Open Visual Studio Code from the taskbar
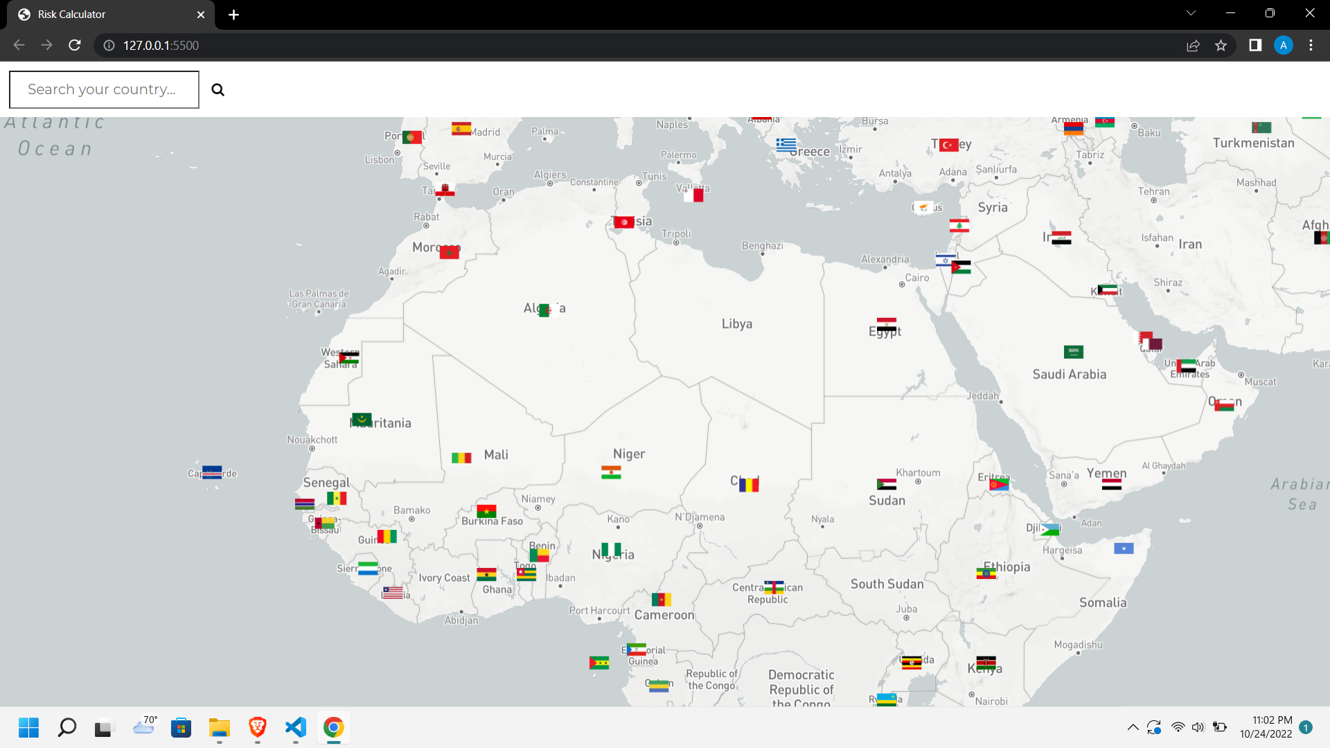This screenshot has width=1330, height=748. (295, 728)
